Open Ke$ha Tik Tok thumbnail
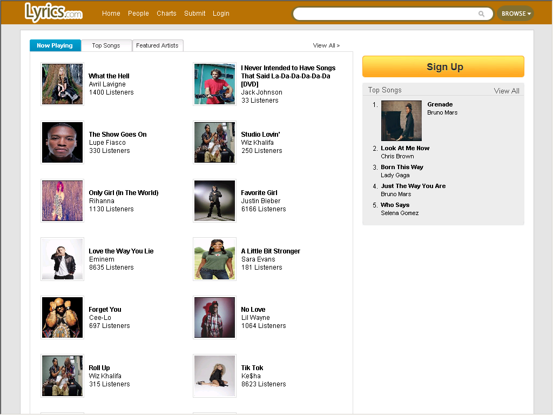Image resolution: width=553 pixels, height=415 pixels. tap(214, 376)
